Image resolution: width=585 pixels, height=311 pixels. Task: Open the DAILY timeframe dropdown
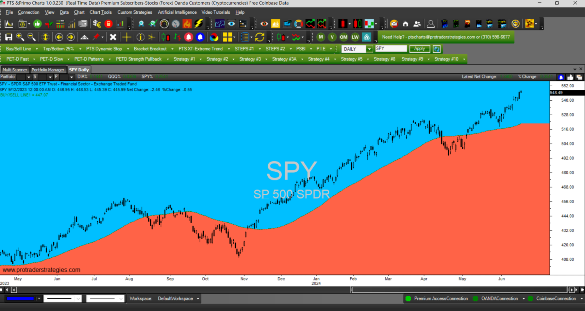tap(369, 49)
